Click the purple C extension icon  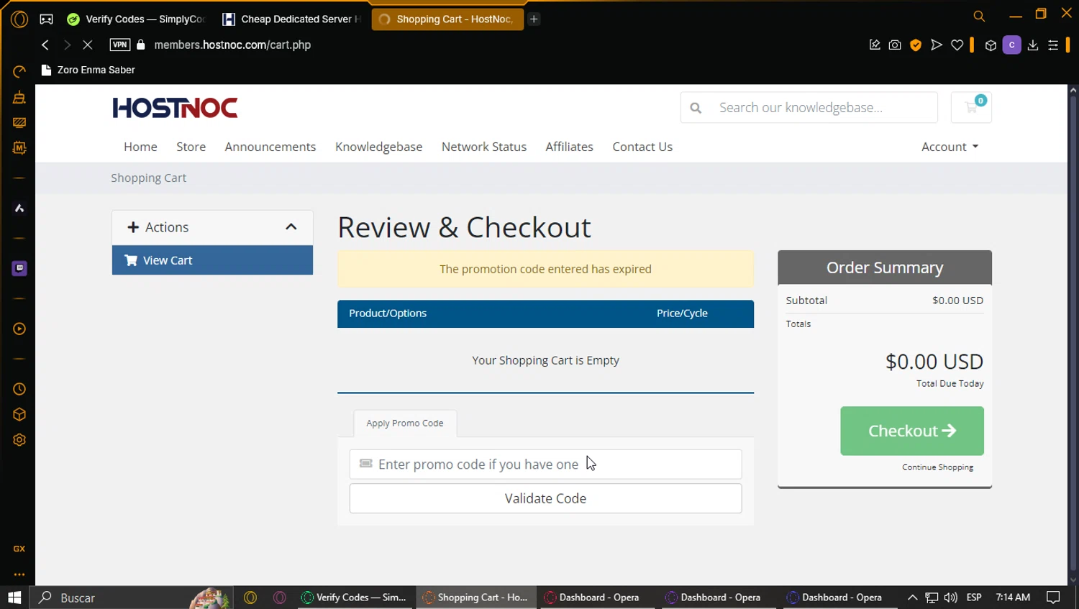[x=1011, y=45]
